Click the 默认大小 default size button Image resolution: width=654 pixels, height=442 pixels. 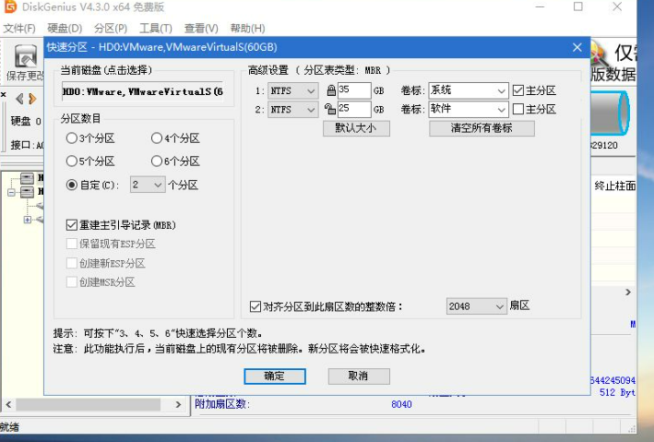pyautogui.click(x=356, y=128)
